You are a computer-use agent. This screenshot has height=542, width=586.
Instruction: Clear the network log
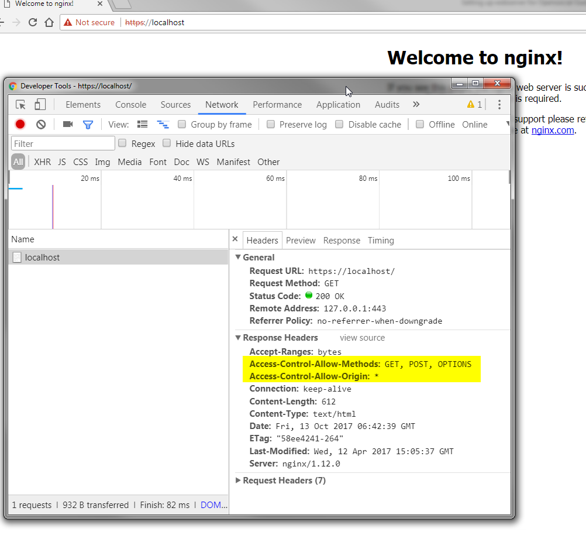(41, 124)
